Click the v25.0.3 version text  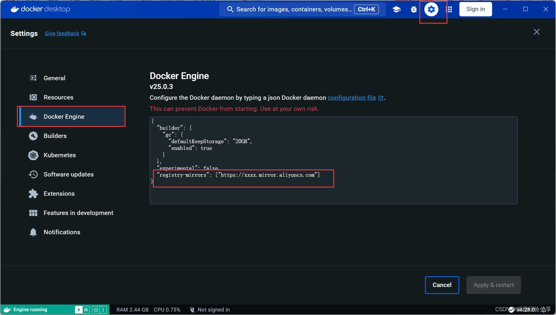point(161,87)
